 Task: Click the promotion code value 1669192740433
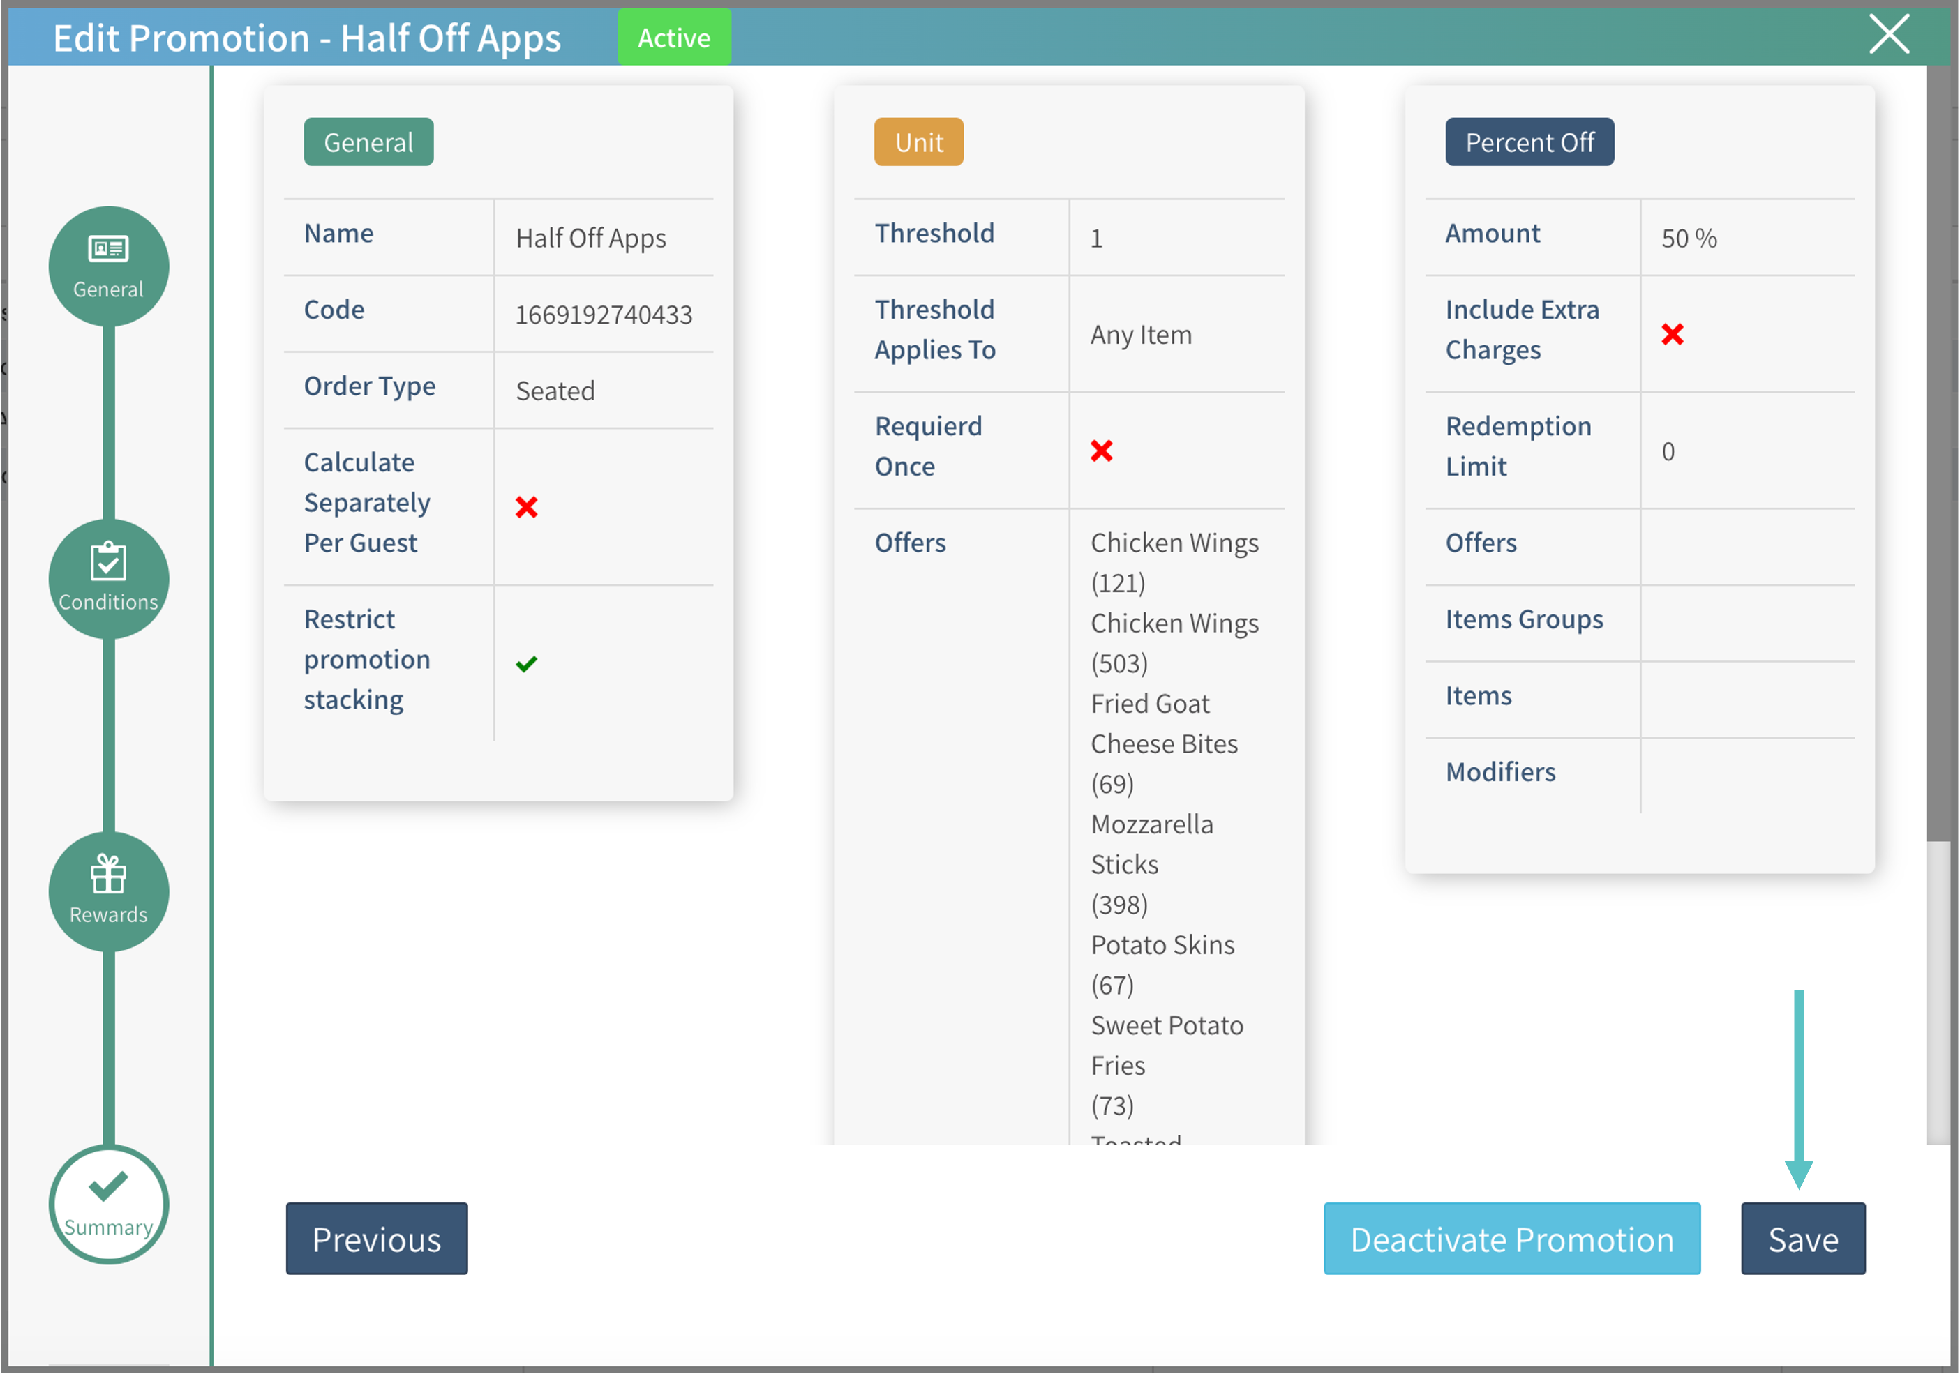(604, 315)
